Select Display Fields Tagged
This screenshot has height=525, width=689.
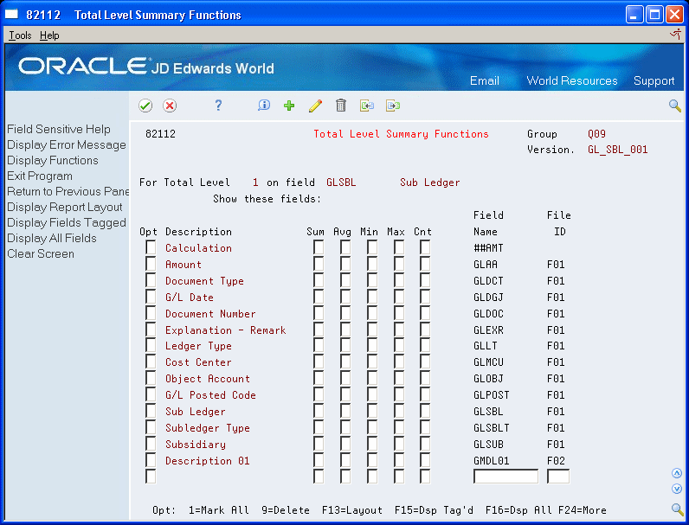[x=67, y=222]
